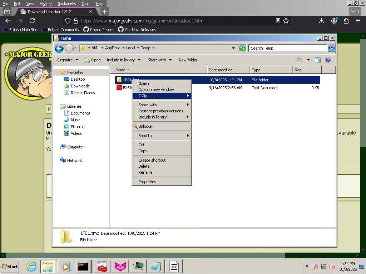Open Command Prompt taskbar icon
This screenshot has width=366, height=274.
click(83, 266)
